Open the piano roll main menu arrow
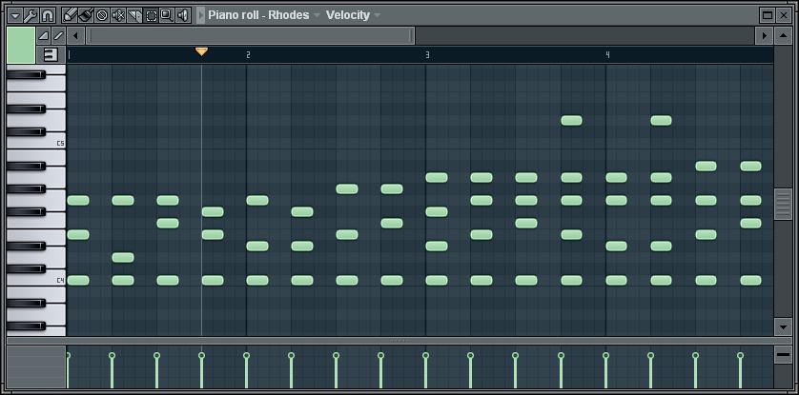Image resolution: width=799 pixels, height=395 pixels. pos(15,15)
